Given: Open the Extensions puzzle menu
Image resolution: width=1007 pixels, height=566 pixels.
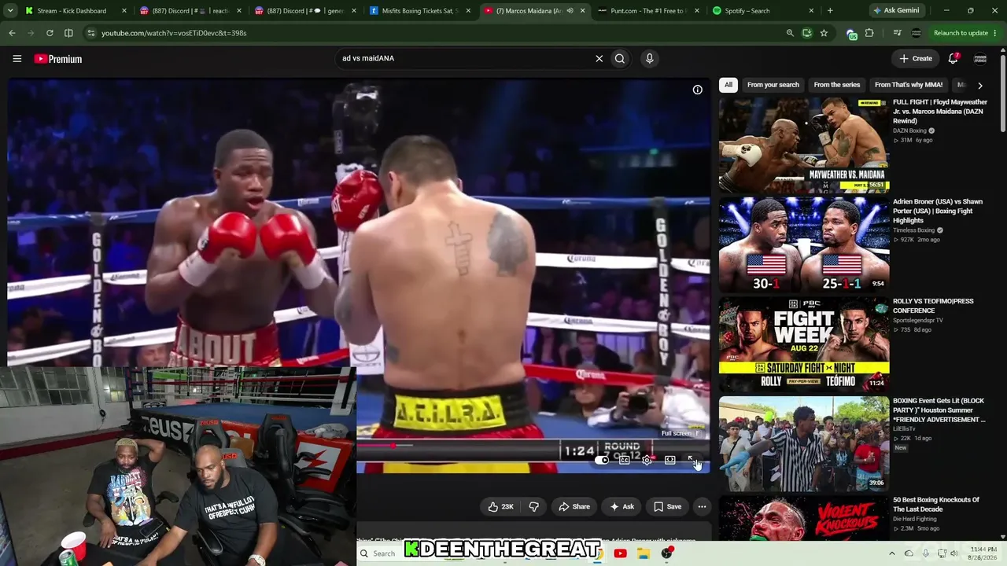Looking at the screenshot, I should point(869,33).
